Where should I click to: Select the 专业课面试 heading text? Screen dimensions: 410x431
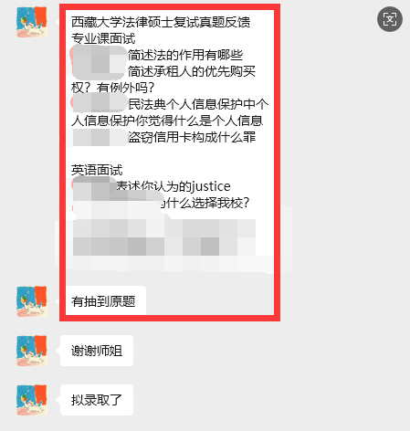(x=103, y=38)
